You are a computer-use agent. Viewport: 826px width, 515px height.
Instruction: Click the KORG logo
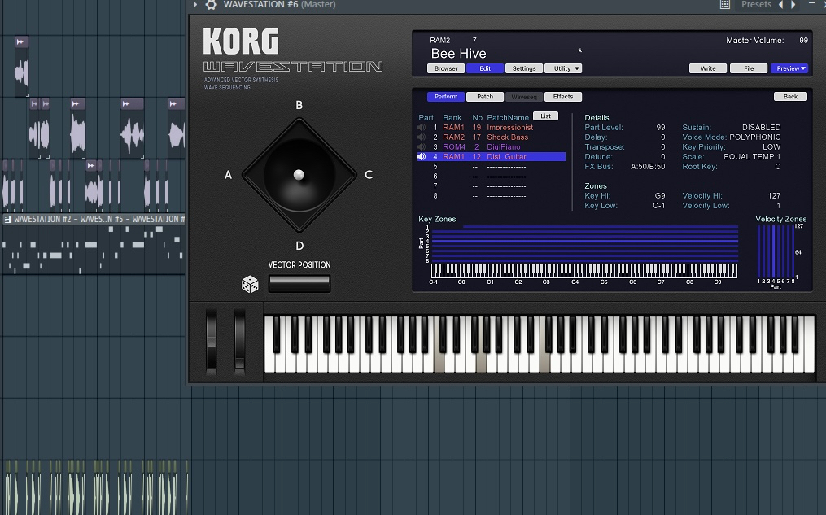240,41
